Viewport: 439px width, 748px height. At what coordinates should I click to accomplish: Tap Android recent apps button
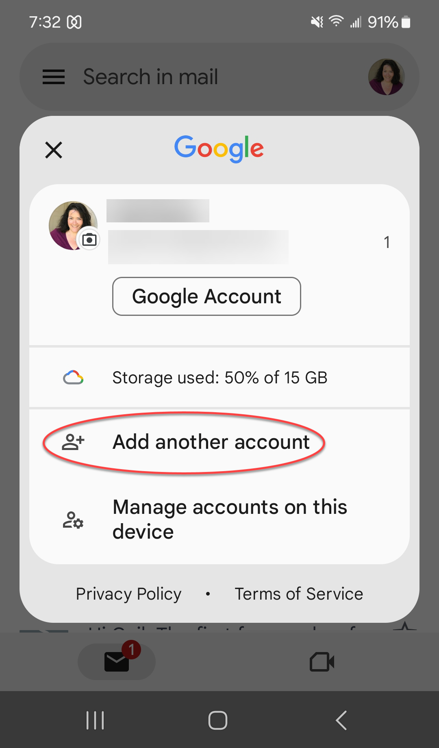(96, 720)
